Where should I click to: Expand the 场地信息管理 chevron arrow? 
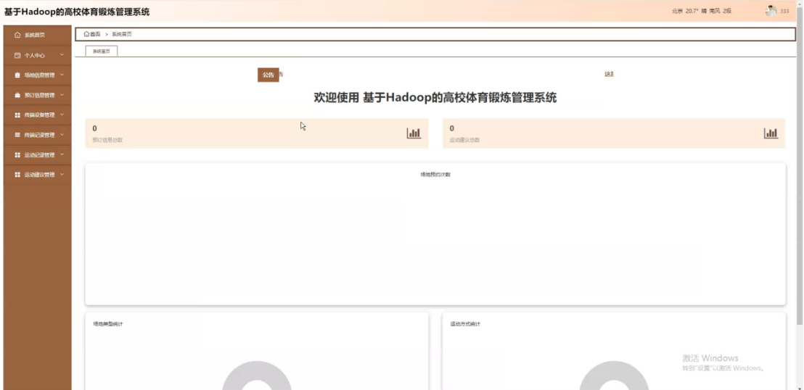point(62,75)
